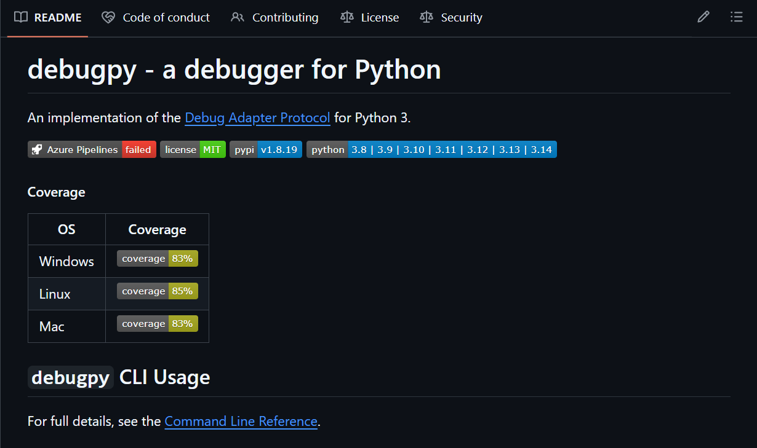Click the Contributing people icon

coord(238,17)
